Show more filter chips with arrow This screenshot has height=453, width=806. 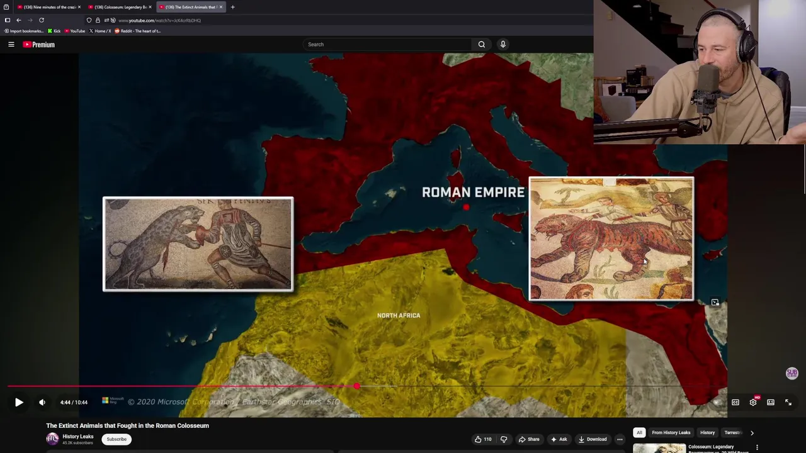752,433
